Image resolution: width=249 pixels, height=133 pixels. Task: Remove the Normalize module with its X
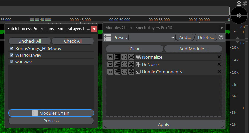(219, 57)
